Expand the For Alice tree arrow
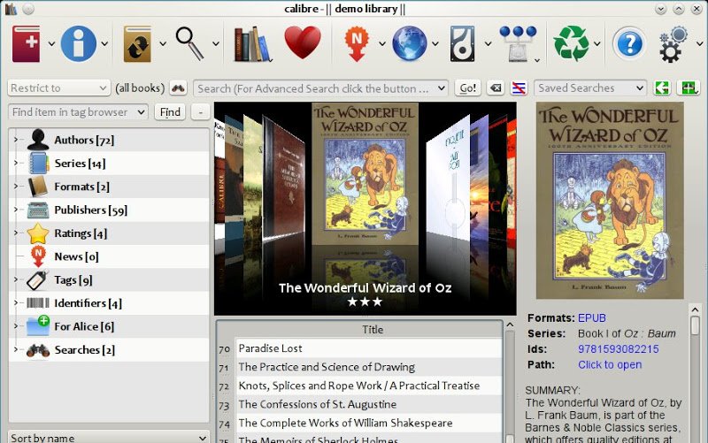This screenshot has height=443, width=708. pyautogui.click(x=16, y=326)
